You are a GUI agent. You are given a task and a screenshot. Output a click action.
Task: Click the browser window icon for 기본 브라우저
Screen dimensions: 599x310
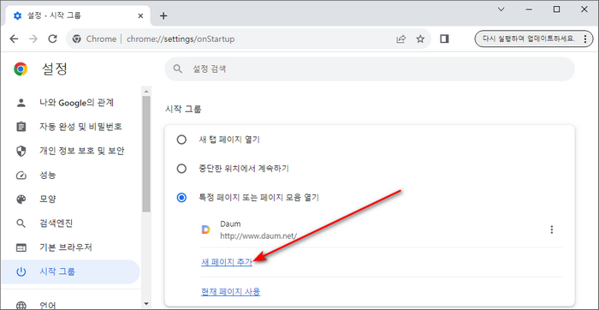tap(21, 247)
